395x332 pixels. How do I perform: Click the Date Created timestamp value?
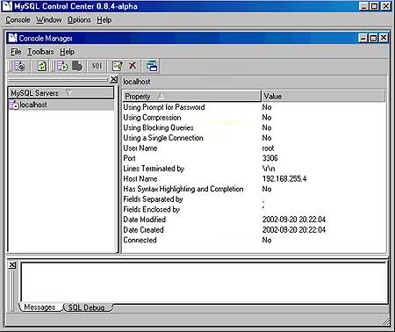[294, 230]
